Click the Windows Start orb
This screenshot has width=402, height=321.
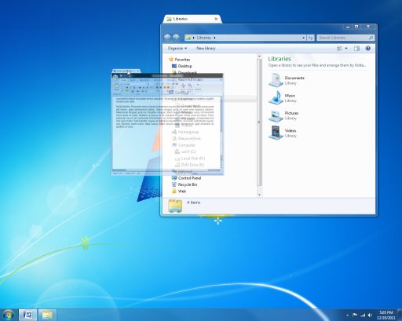click(x=8, y=314)
